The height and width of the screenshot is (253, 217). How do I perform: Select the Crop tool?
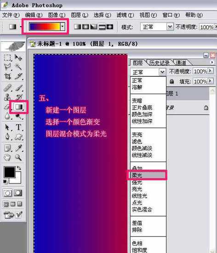pyautogui.click(x=7, y=76)
